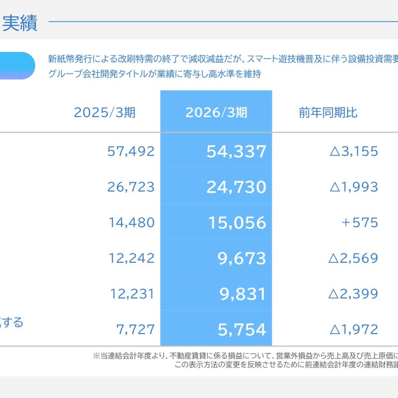Select the value 7,727

135,330
